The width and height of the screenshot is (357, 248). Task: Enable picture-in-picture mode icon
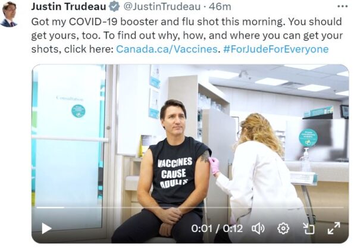tap(308, 228)
